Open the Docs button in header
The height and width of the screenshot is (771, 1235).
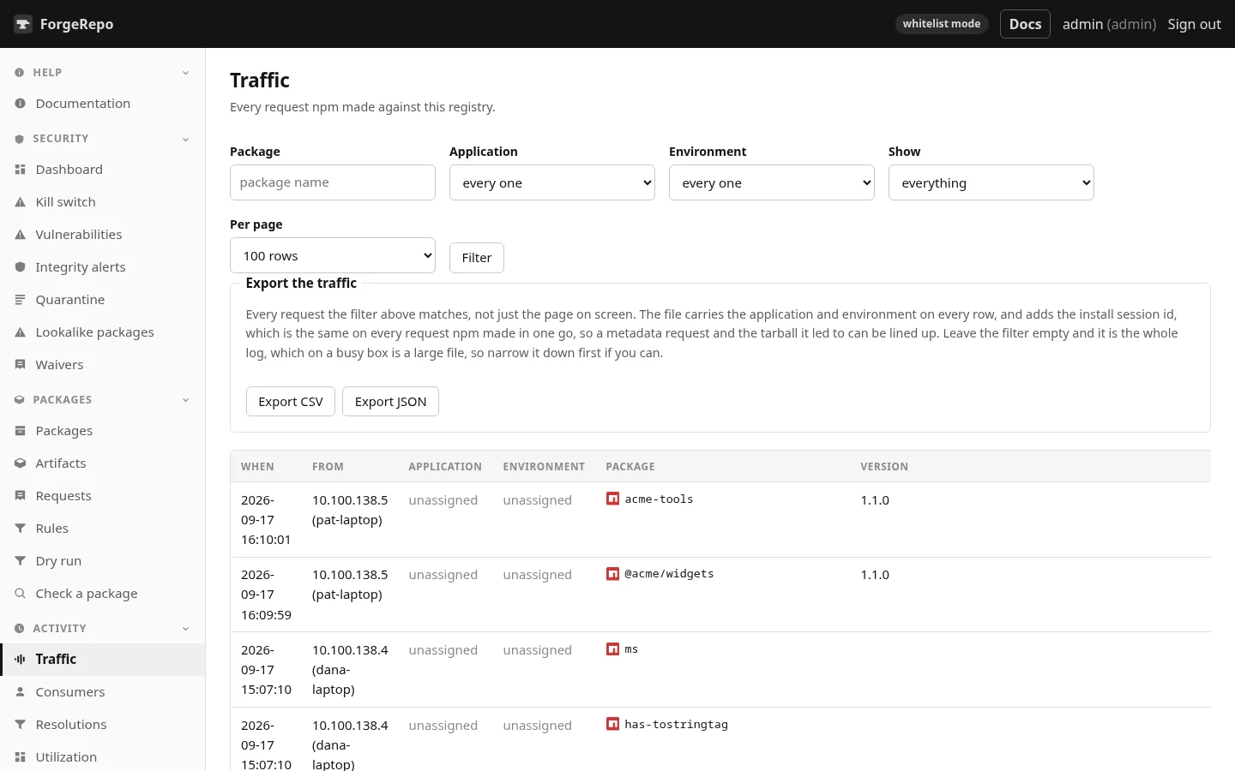(x=1025, y=24)
